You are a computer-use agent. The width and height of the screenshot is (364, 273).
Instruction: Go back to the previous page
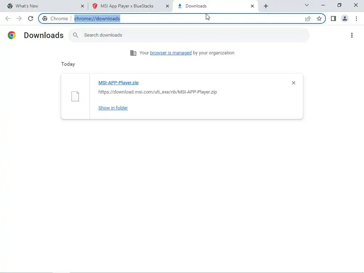(8, 18)
